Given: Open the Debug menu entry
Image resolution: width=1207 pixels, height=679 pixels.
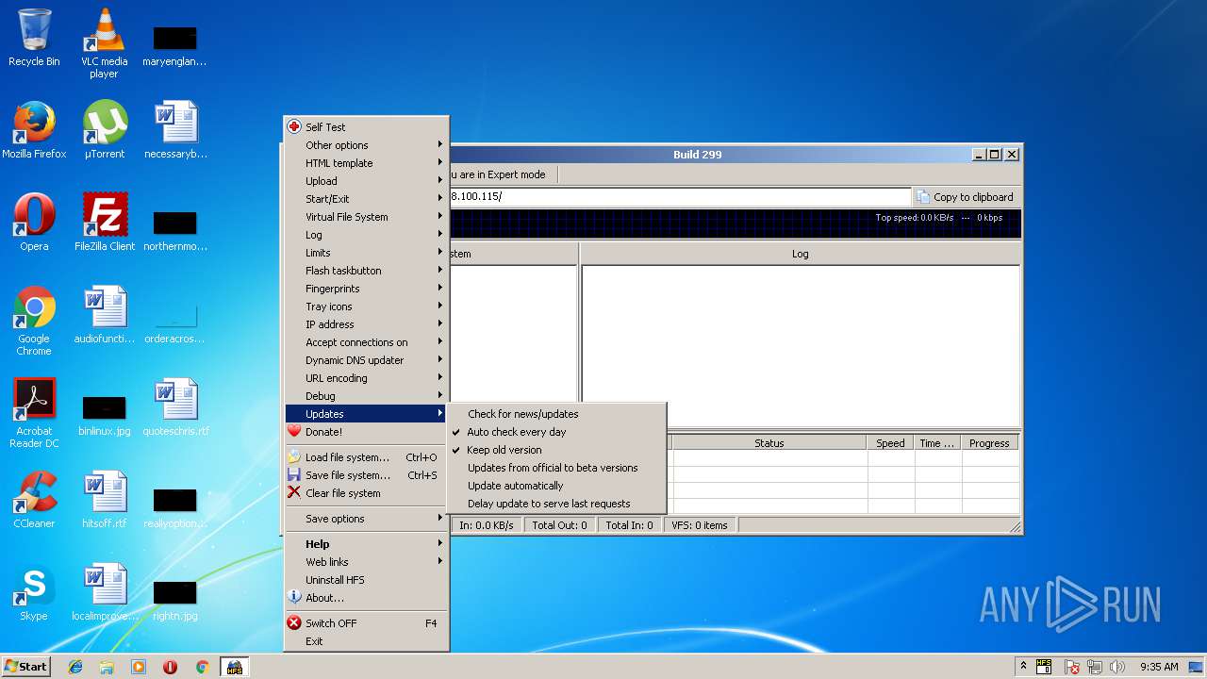Looking at the screenshot, I should [x=367, y=396].
